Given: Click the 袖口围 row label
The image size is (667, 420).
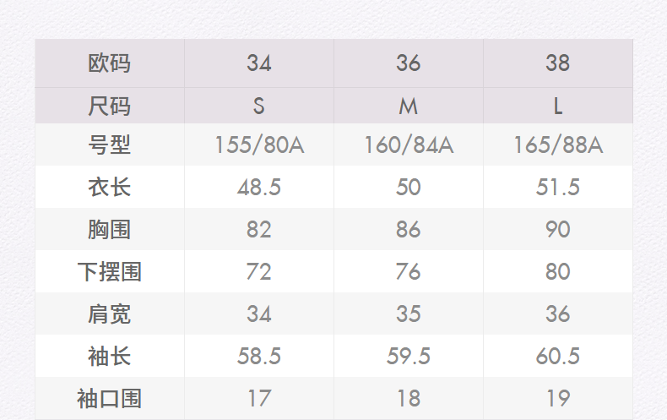Looking at the screenshot, I should pos(110,398).
